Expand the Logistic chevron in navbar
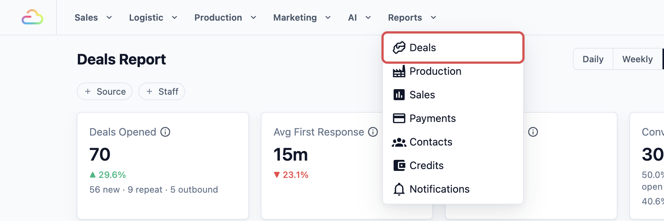This screenshot has height=221, width=664. (x=174, y=17)
